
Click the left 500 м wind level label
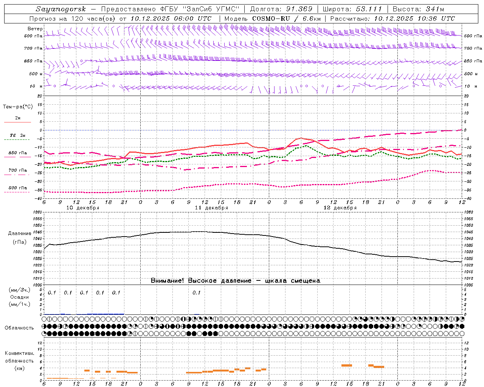tap(36, 74)
